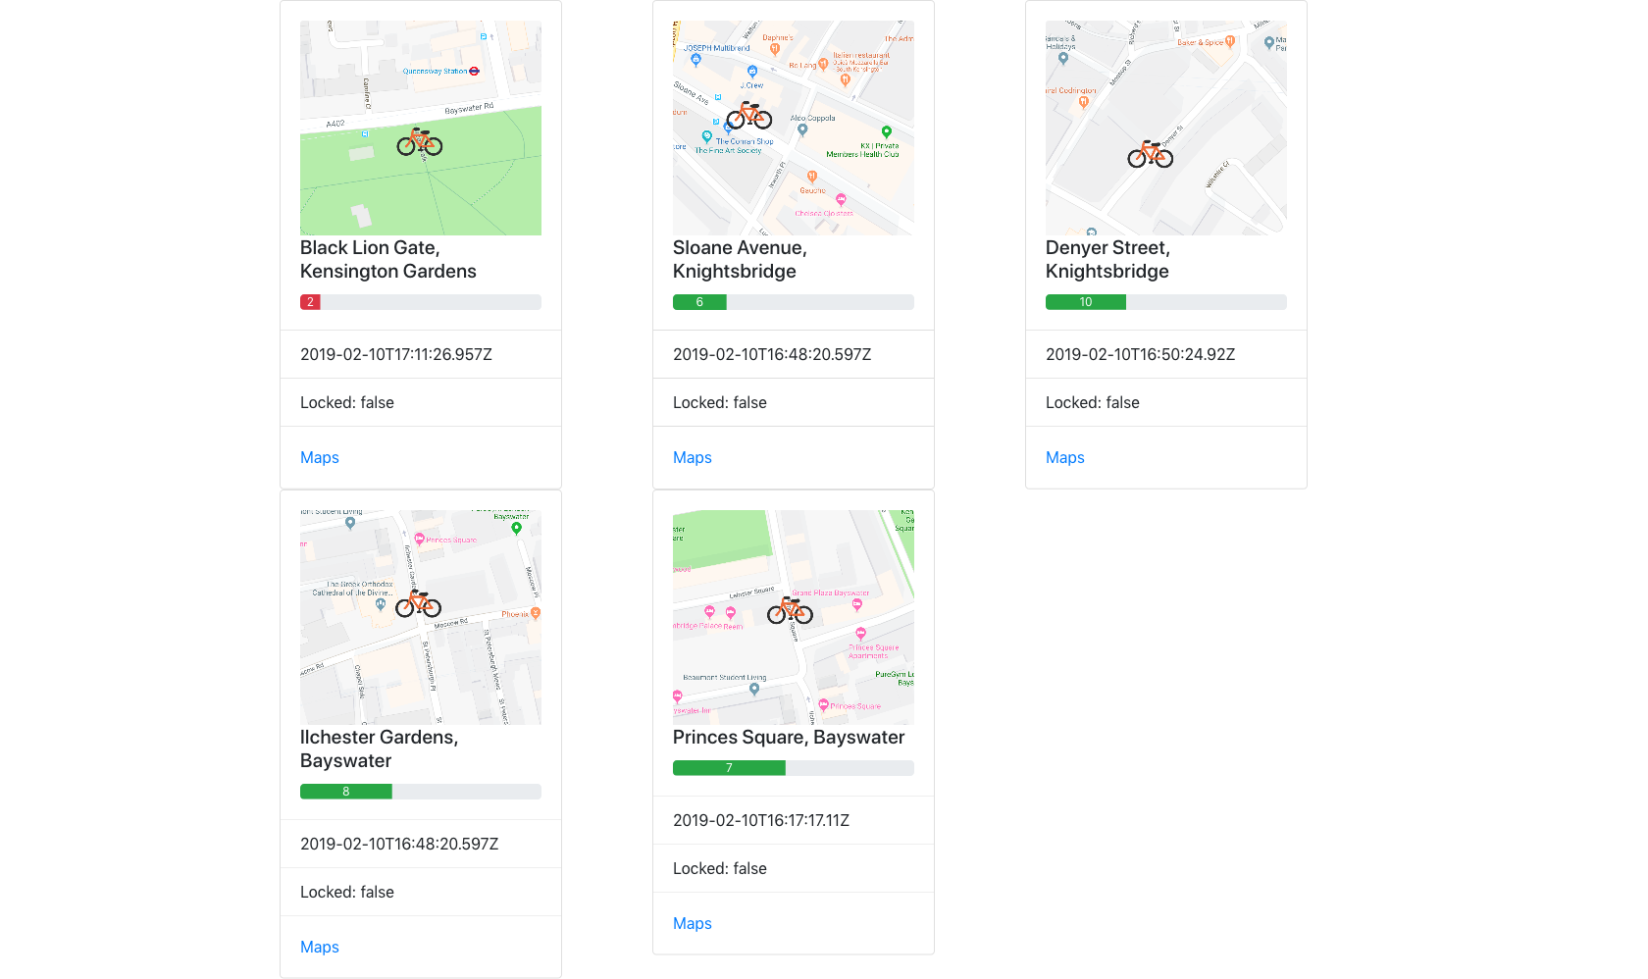Click timestamp 2019-02-10T16:17:17.11Z
This screenshot has height=979, width=1648.
(761, 820)
